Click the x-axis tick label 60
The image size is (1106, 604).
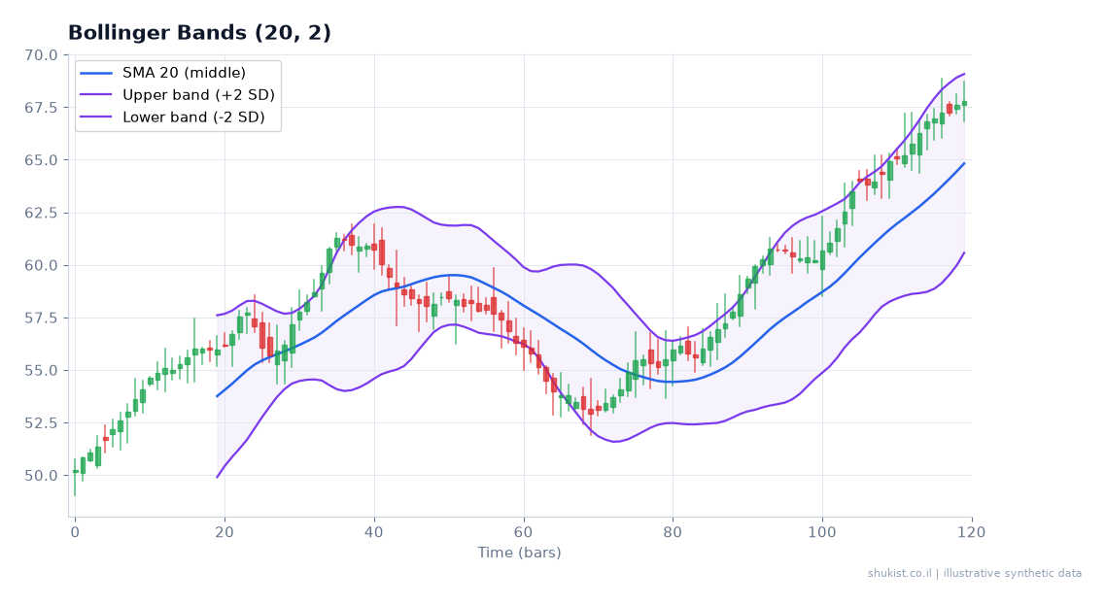click(524, 533)
